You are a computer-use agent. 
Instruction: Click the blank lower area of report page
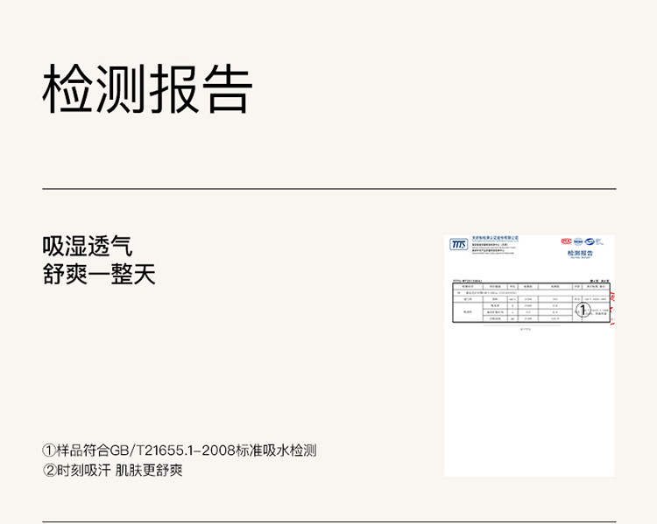pos(529,411)
